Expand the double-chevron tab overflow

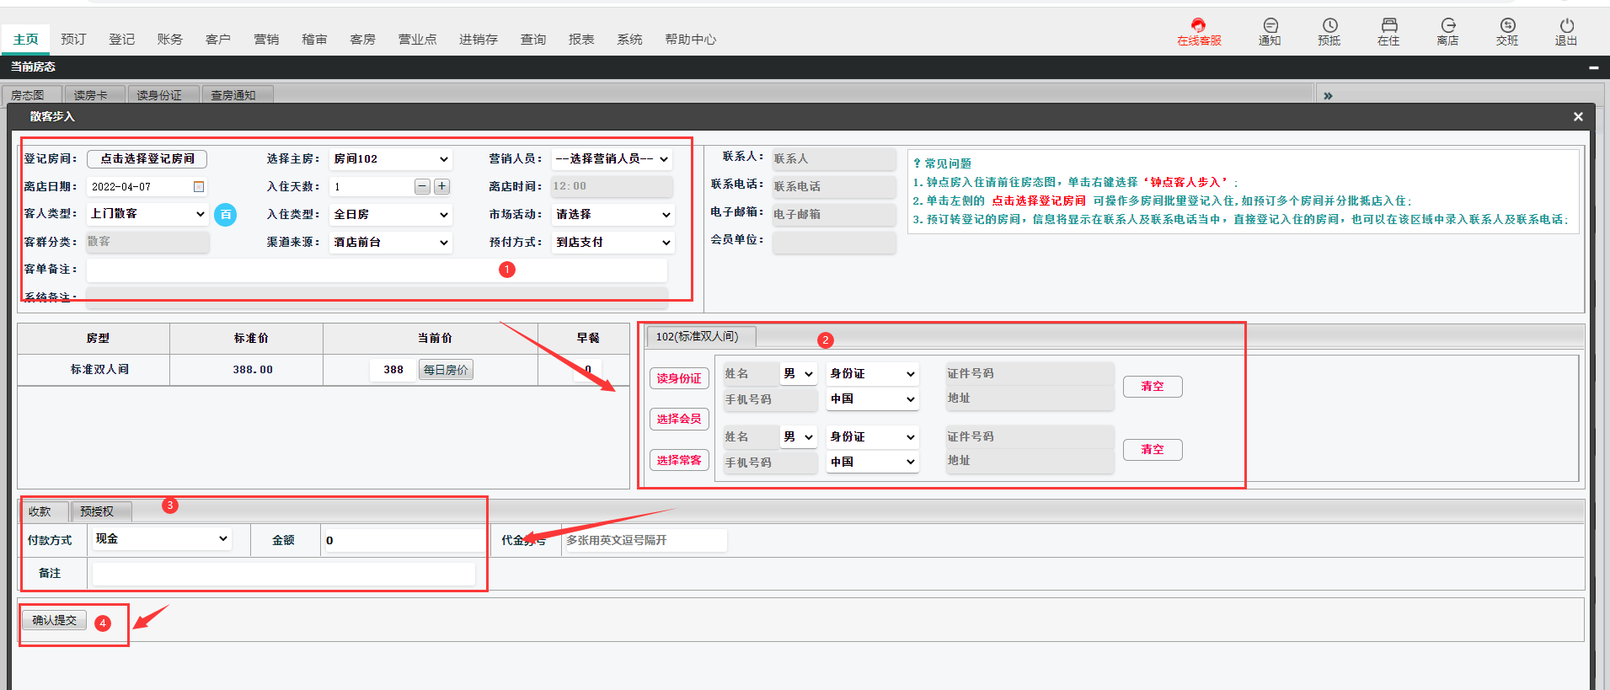pyautogui.click(x=1328, y=95)
